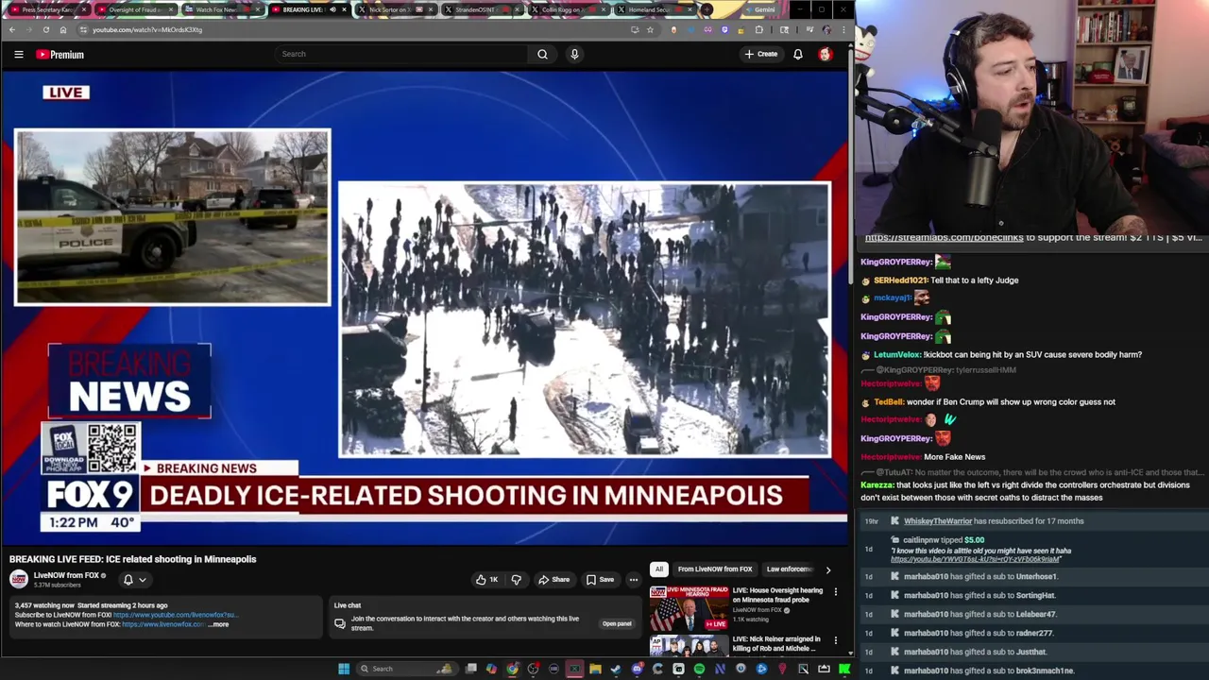Go back with browser back arrow

11,29
